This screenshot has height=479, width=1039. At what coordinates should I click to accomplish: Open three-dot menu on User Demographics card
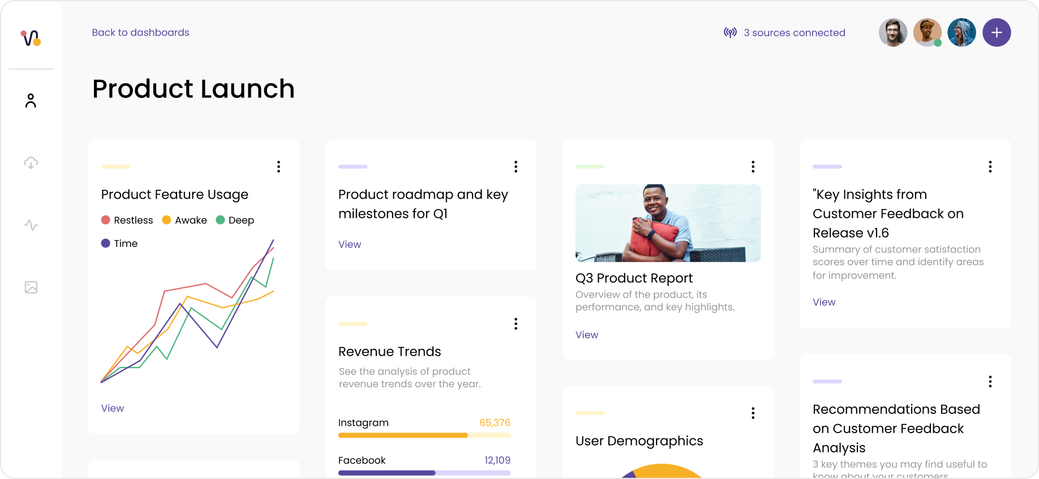coord(753,413)
